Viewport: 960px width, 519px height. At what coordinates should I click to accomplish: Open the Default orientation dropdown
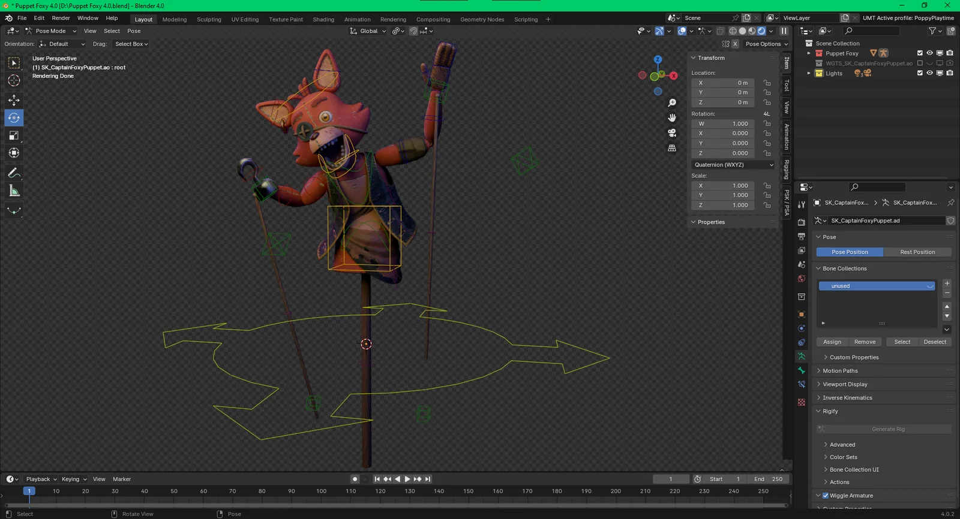pyautogui.click(x=62, y=44)
